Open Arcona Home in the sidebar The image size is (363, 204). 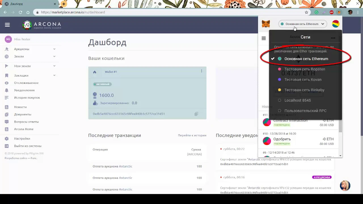pos(24,129)
